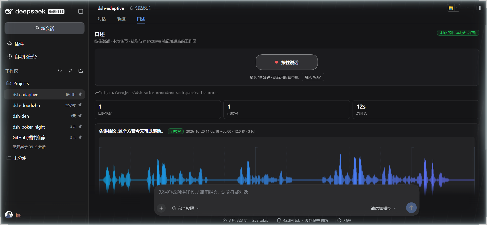Image resolution: width=487 pixels, height=225 pixels.
Task: Collapse the left sidebar panel icon
Action: (x=81, y=11)
